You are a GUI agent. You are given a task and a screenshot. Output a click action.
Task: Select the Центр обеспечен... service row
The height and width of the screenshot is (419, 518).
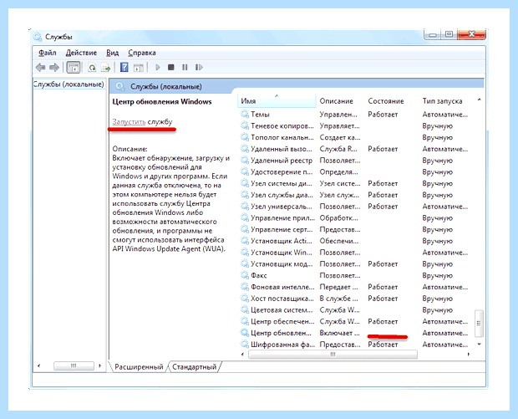(355, 321)
